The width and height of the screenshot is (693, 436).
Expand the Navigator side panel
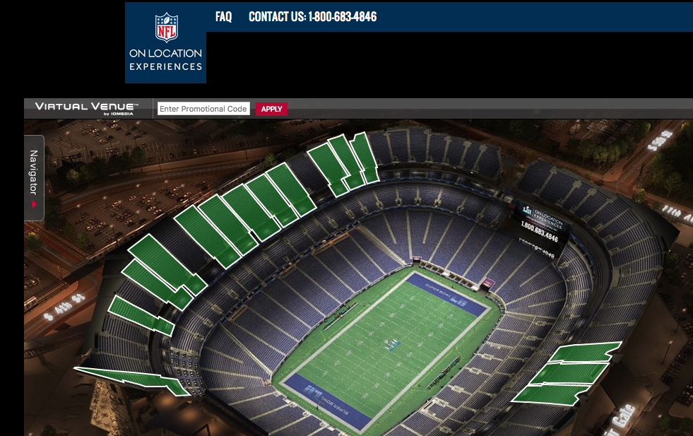click(34, 178)
